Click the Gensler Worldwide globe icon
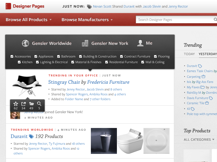Image resolution: width=217 pixels, height=162 pixels. click(25, 43)
